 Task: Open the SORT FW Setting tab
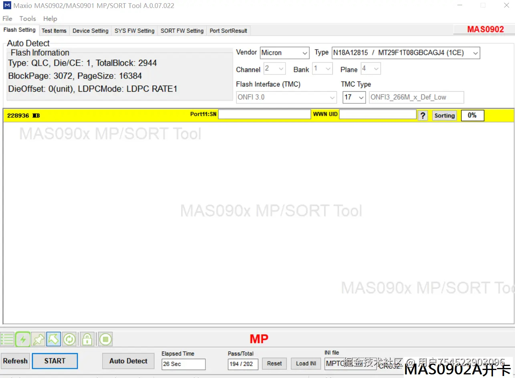182,31
